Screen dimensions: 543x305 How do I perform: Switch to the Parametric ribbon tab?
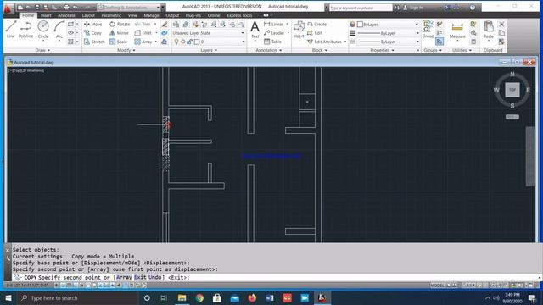tap(111, 15)
